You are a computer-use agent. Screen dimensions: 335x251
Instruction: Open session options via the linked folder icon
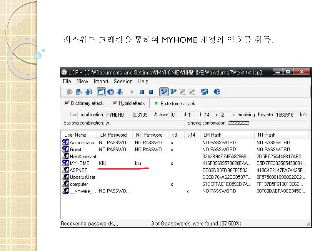tap(204, 92)
